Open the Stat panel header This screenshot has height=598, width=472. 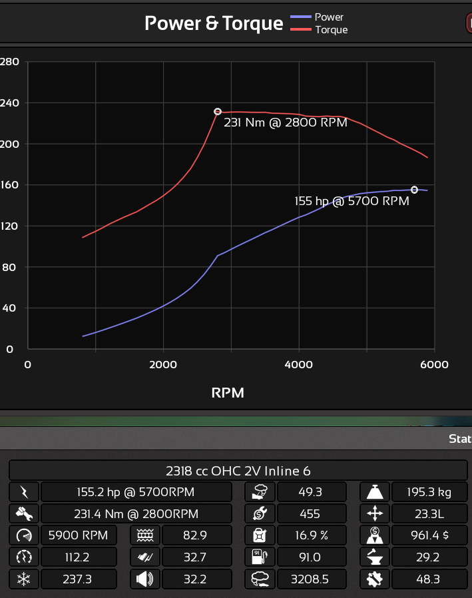pyautogui.click(x=459, y=439)
